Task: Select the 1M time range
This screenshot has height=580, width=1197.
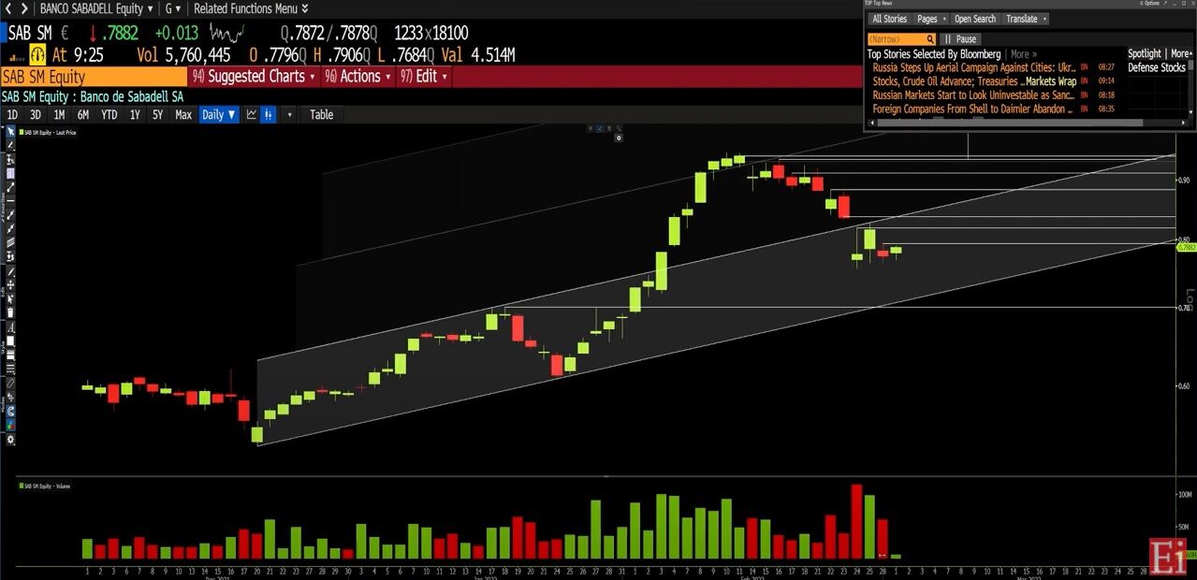Action: pos(59,115)
